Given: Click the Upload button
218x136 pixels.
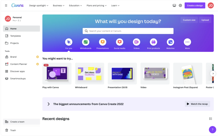Looking at the screenshot, I should click(x=205, y=20).
